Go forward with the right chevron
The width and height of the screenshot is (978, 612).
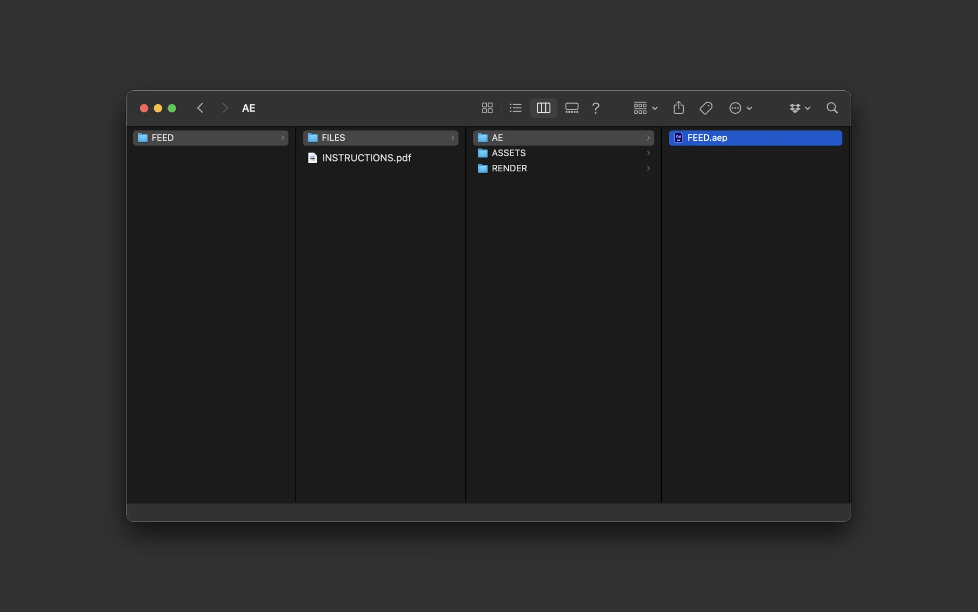225,108
